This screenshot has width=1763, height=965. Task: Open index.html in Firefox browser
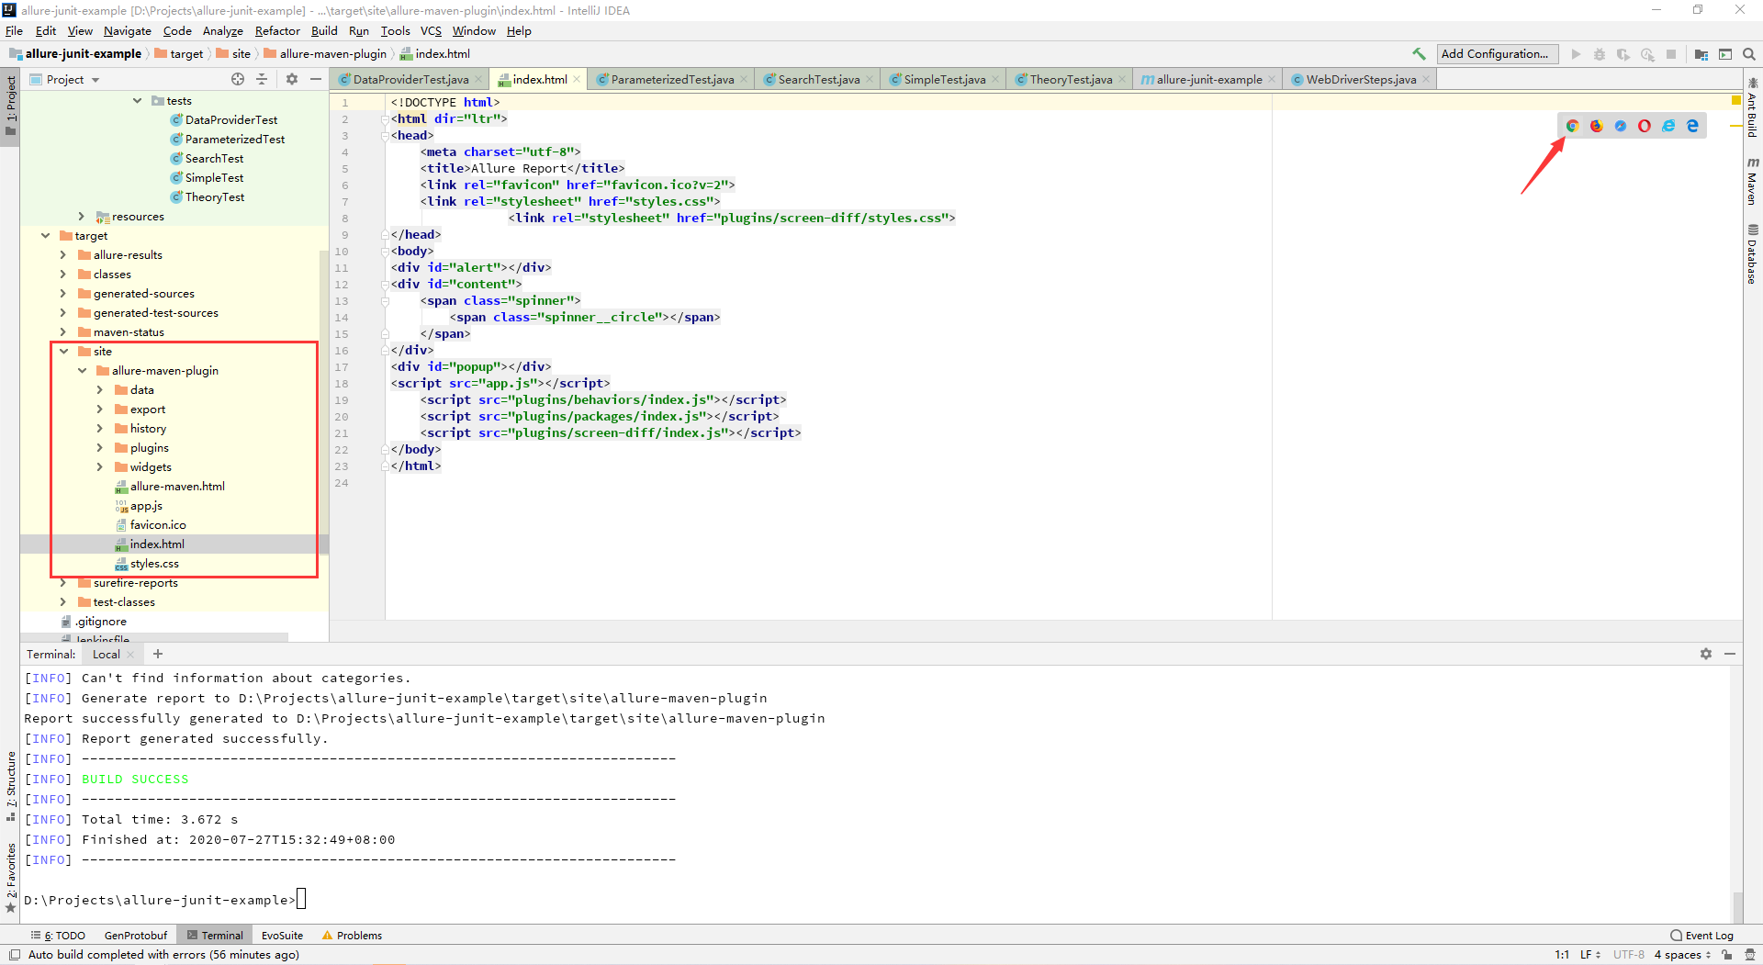point(1597,126)
